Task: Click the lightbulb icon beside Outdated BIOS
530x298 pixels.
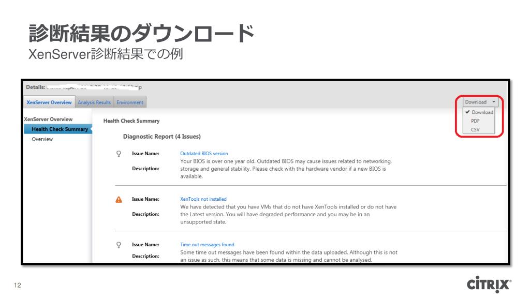Action: point(119,154)
